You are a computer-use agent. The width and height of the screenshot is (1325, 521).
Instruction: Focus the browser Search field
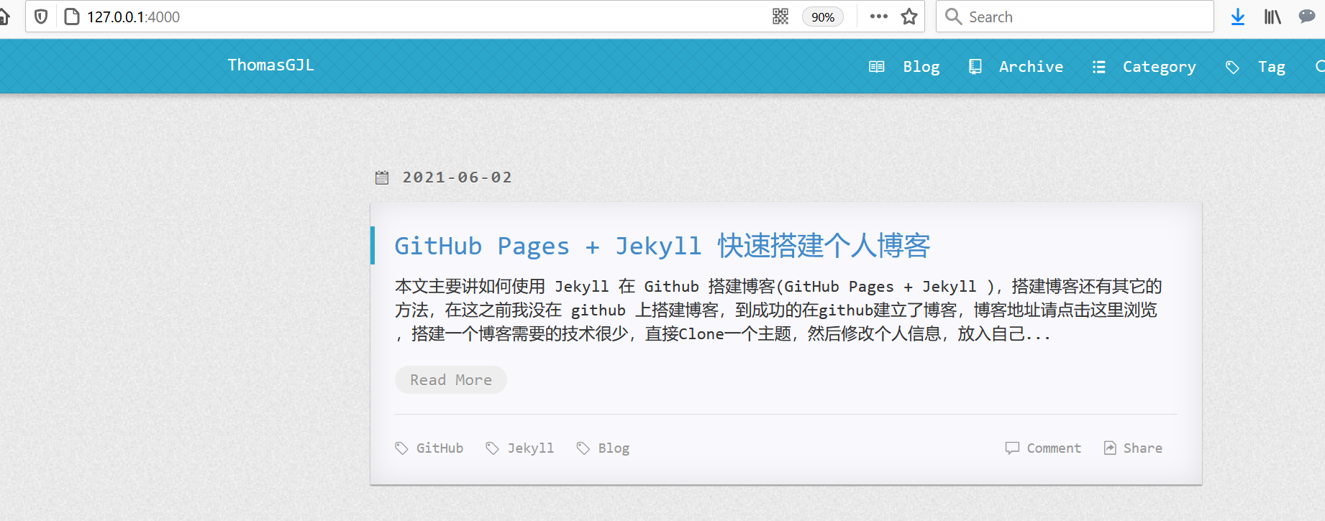coord(1075,17)
